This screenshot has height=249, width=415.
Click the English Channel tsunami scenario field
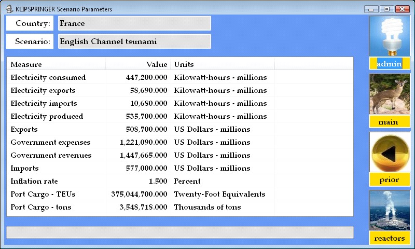point(134,41)
